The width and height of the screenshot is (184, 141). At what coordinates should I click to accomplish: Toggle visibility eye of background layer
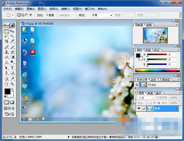coord(139,109)
